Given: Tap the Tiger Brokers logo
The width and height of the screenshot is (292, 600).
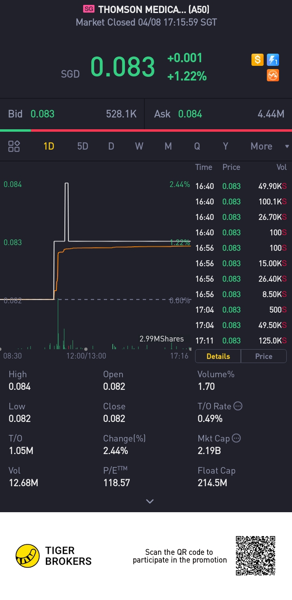Looking at the screenshot, I should click(54, 556).
